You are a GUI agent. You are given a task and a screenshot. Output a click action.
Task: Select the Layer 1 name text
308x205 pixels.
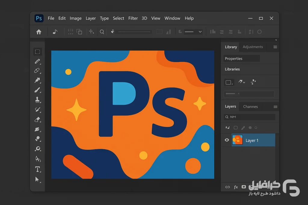click(252, 140)
